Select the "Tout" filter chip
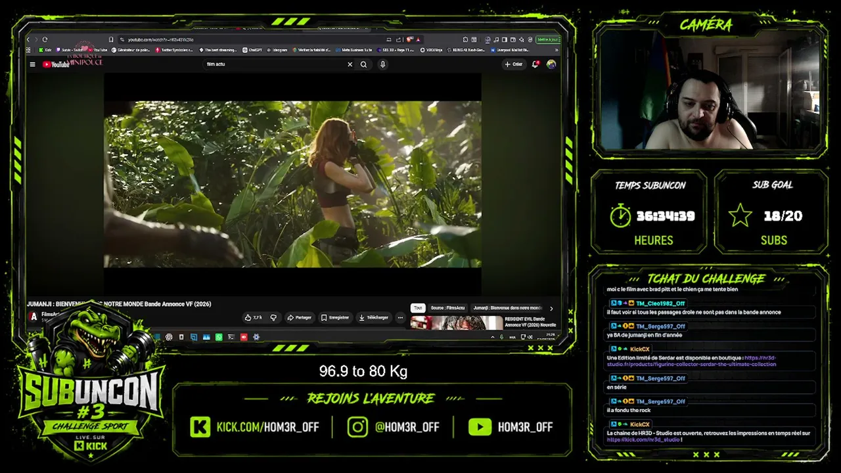The height and width of the screenshot is (473, 841). coord(417,307)
